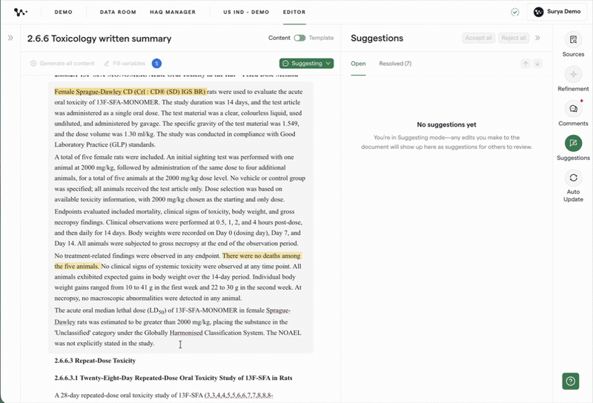Select the Open suggestions tab
This screenshot has width=593, height=403.
pos(358,64)
